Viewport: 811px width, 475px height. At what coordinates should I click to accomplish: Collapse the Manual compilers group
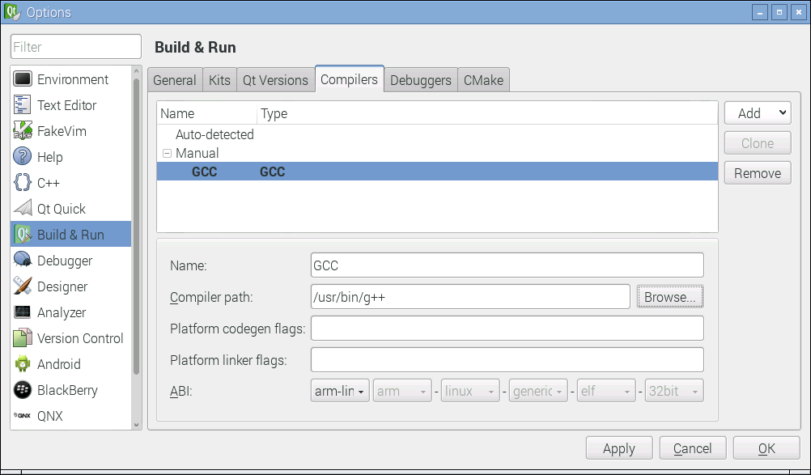click(167, 152)
